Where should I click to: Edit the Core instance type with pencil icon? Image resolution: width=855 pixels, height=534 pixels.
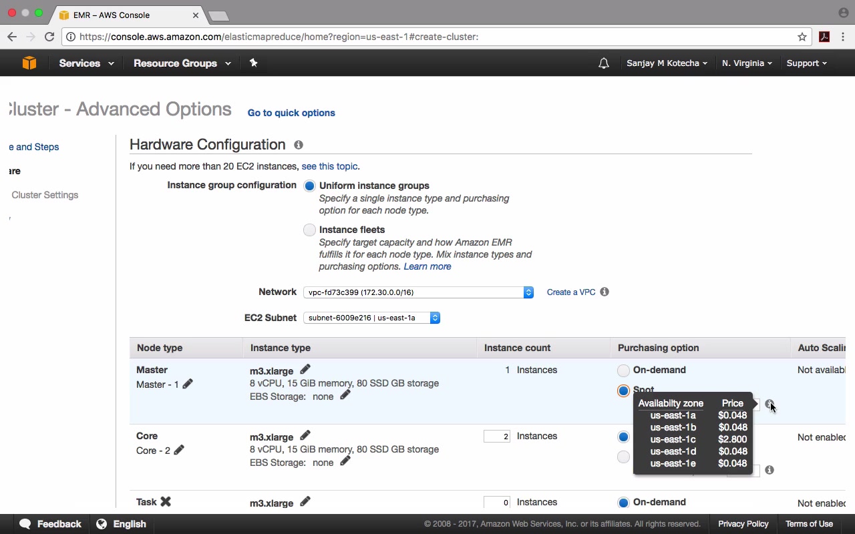(305, 435)
